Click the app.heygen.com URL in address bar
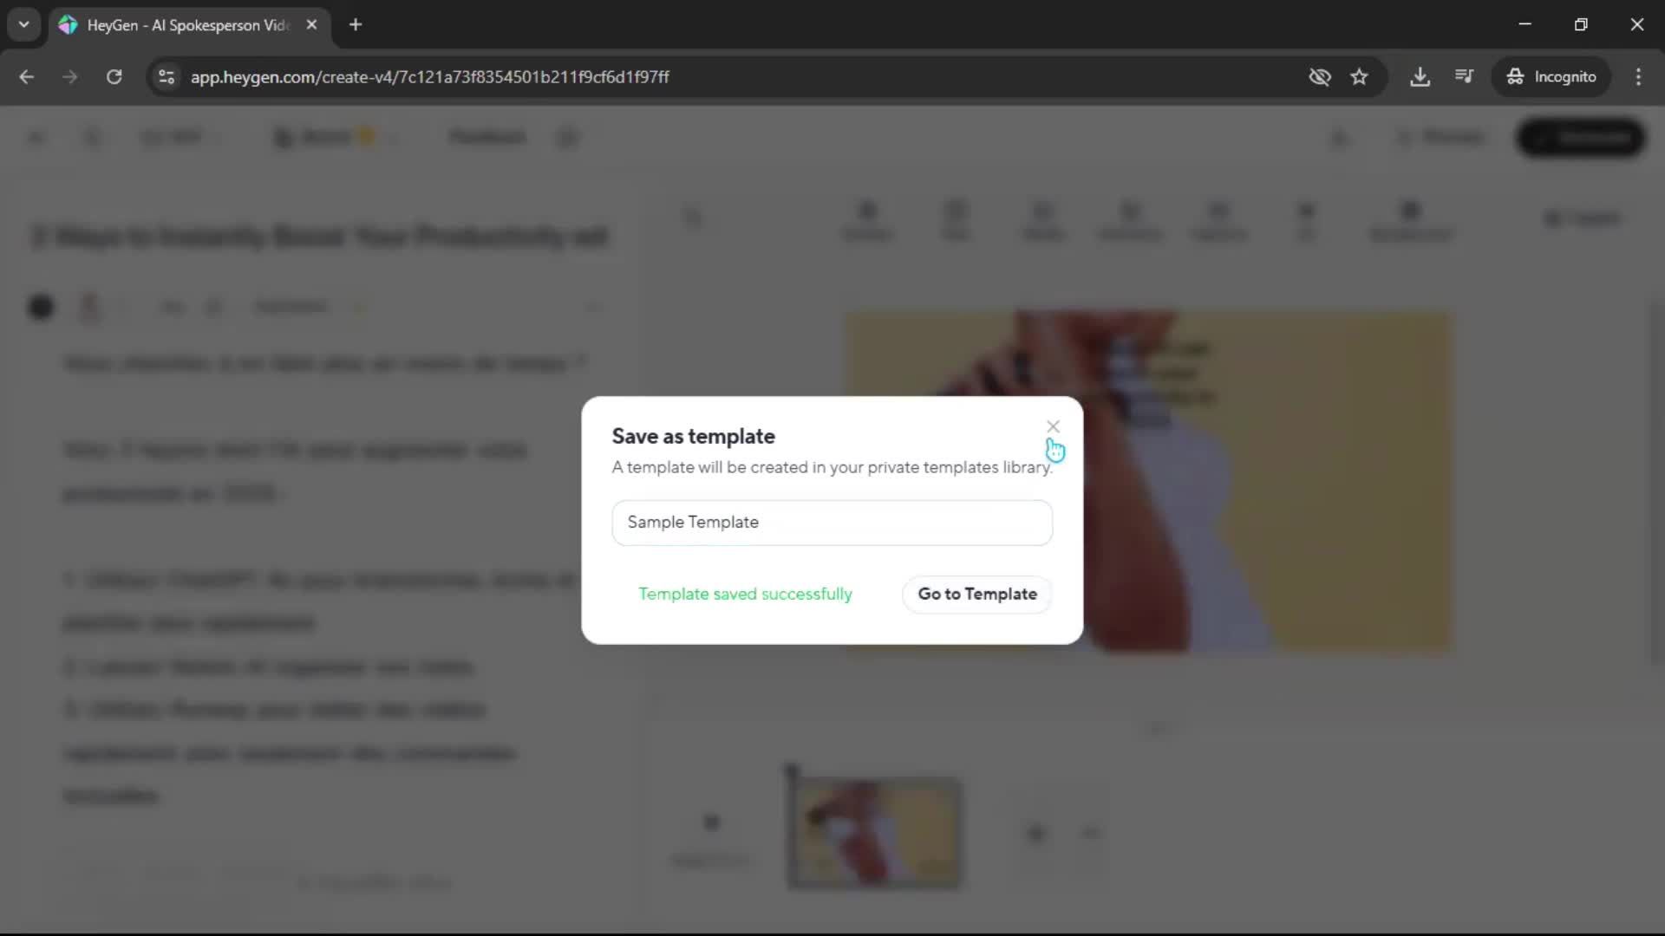 tap(429, 77)
